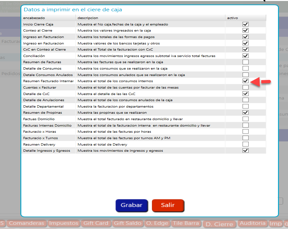Enable the Resumen Delivery checkbox
The height and width of the screenshot is (229, 288).
[245, 144]
